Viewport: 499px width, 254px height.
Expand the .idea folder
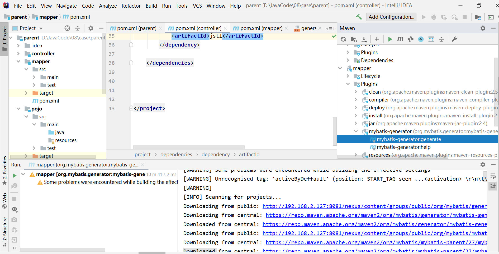[x=18, y=45]
